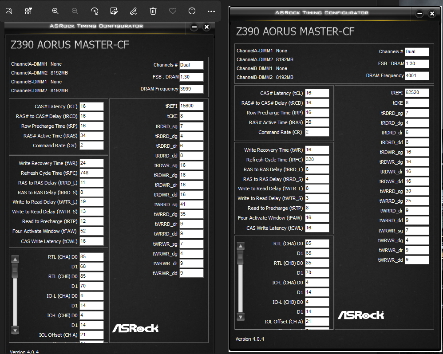Viewport: 443px width, 354px height.
Task: Click the right window's RTL (CHA) D0 field
Action: [317, 244]
